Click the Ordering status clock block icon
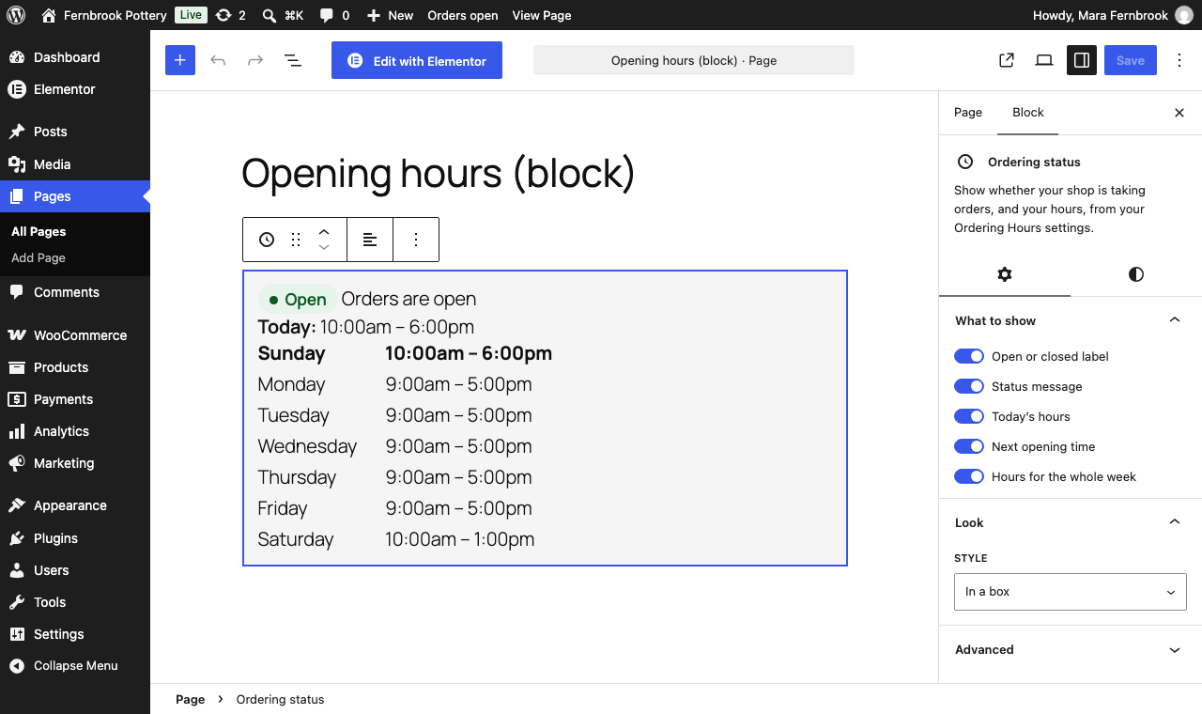Screen dimensions: 1202x714 pos(267,240)
